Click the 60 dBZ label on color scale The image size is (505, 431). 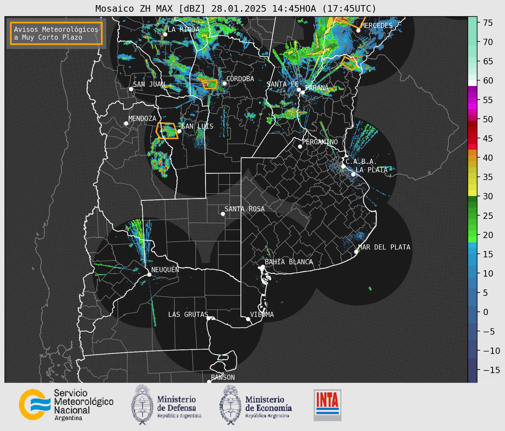click(488, 81)
